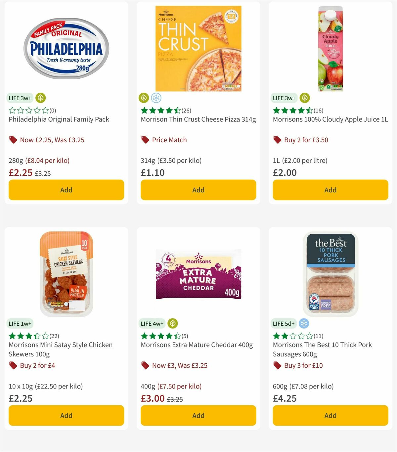This screenshot has width=397, height=452.
Task: Click the snowflake icon on Thick Pork Sausages
Action: coord(304,324)
